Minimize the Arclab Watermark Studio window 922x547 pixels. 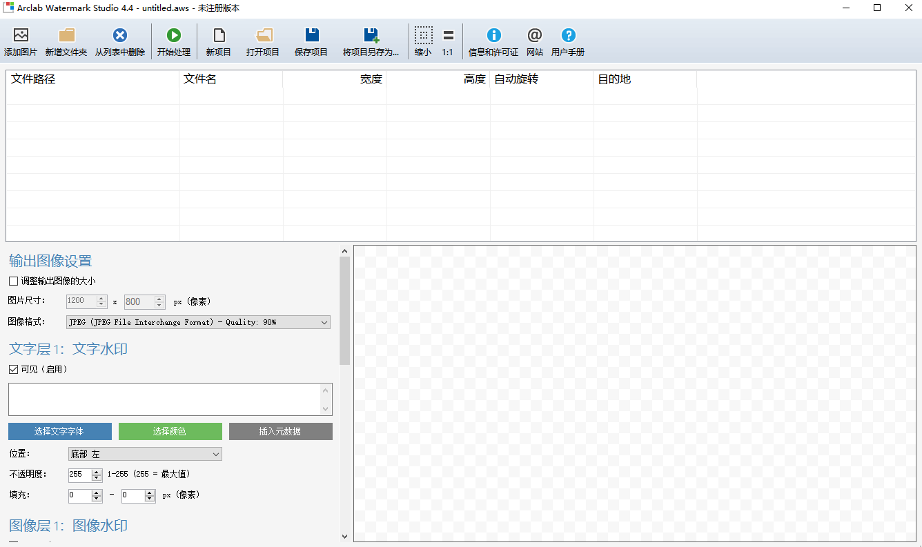pos(846,8)
